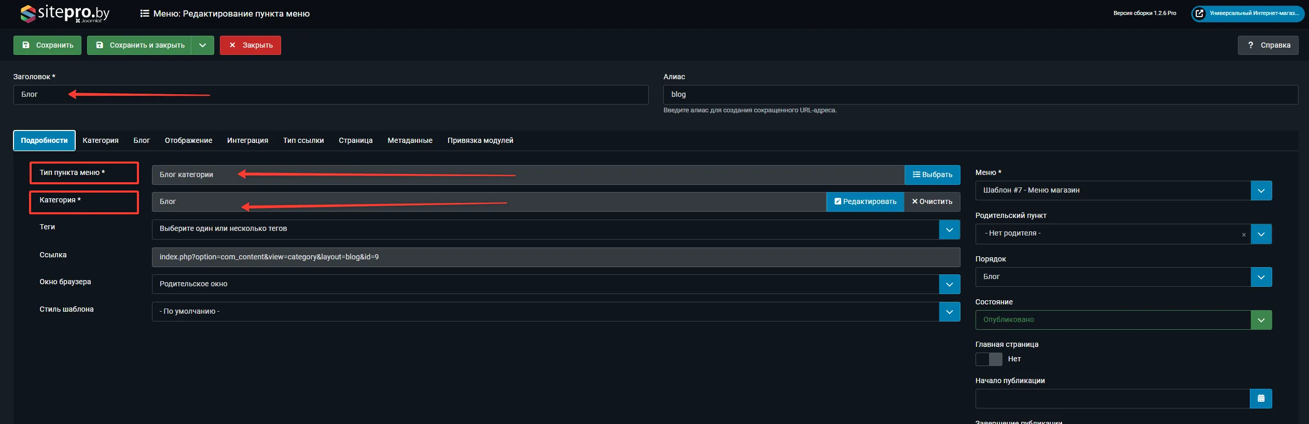This screenshot has width=1309, height=424.
Task: Click the Алиас input field
Action: click(x=980, y=95)
